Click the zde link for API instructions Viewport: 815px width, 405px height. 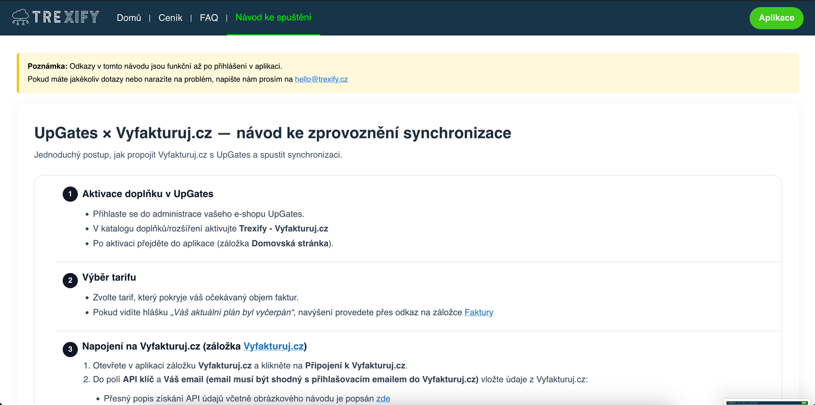pyautogui.click(x=383, y=398)
